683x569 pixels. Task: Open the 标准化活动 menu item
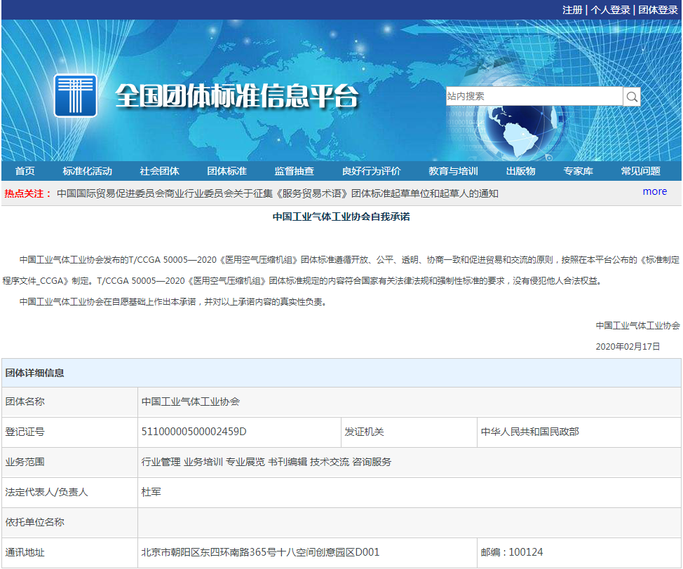coord(87,171)
